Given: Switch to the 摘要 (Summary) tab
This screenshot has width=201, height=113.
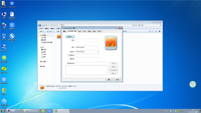Looking at the screenshot, I should point(65,31).
